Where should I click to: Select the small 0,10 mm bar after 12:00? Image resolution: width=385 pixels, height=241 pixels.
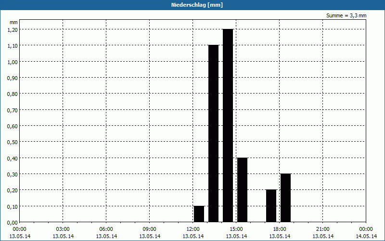coord(199,214)
